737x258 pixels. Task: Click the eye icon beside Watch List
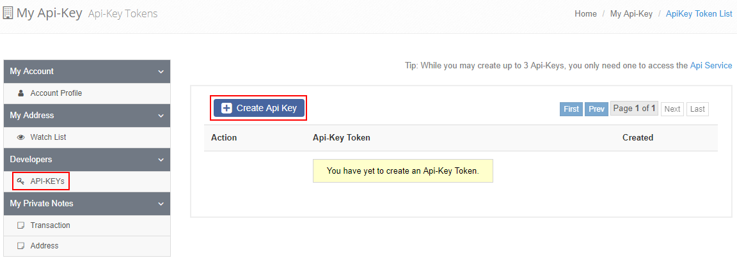point(20,137)
